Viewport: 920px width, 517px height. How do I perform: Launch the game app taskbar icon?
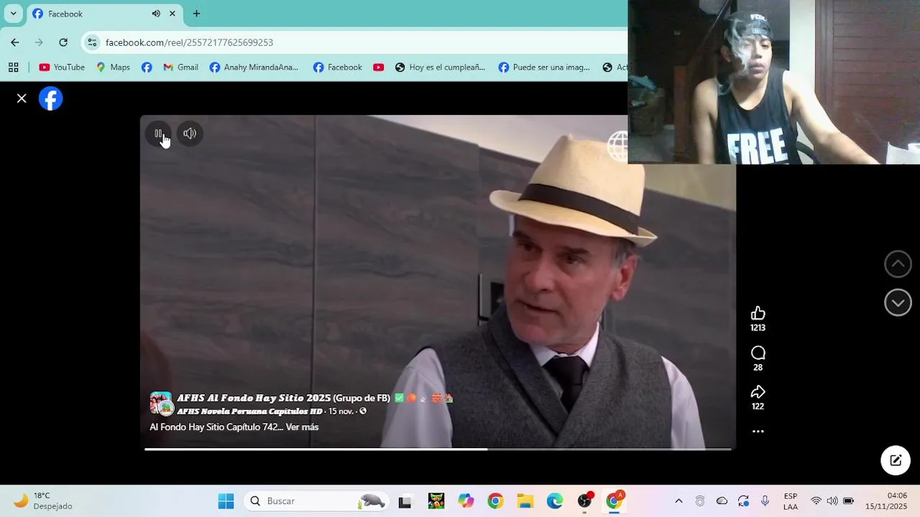436,501
